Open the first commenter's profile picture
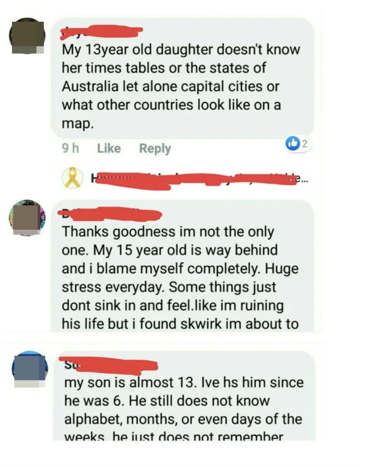Screen dimensions: 365x467 (27, 36)
